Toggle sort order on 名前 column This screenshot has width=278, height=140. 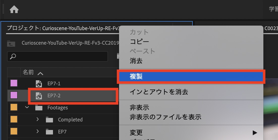pyautogui.click(x=40, y=74)
